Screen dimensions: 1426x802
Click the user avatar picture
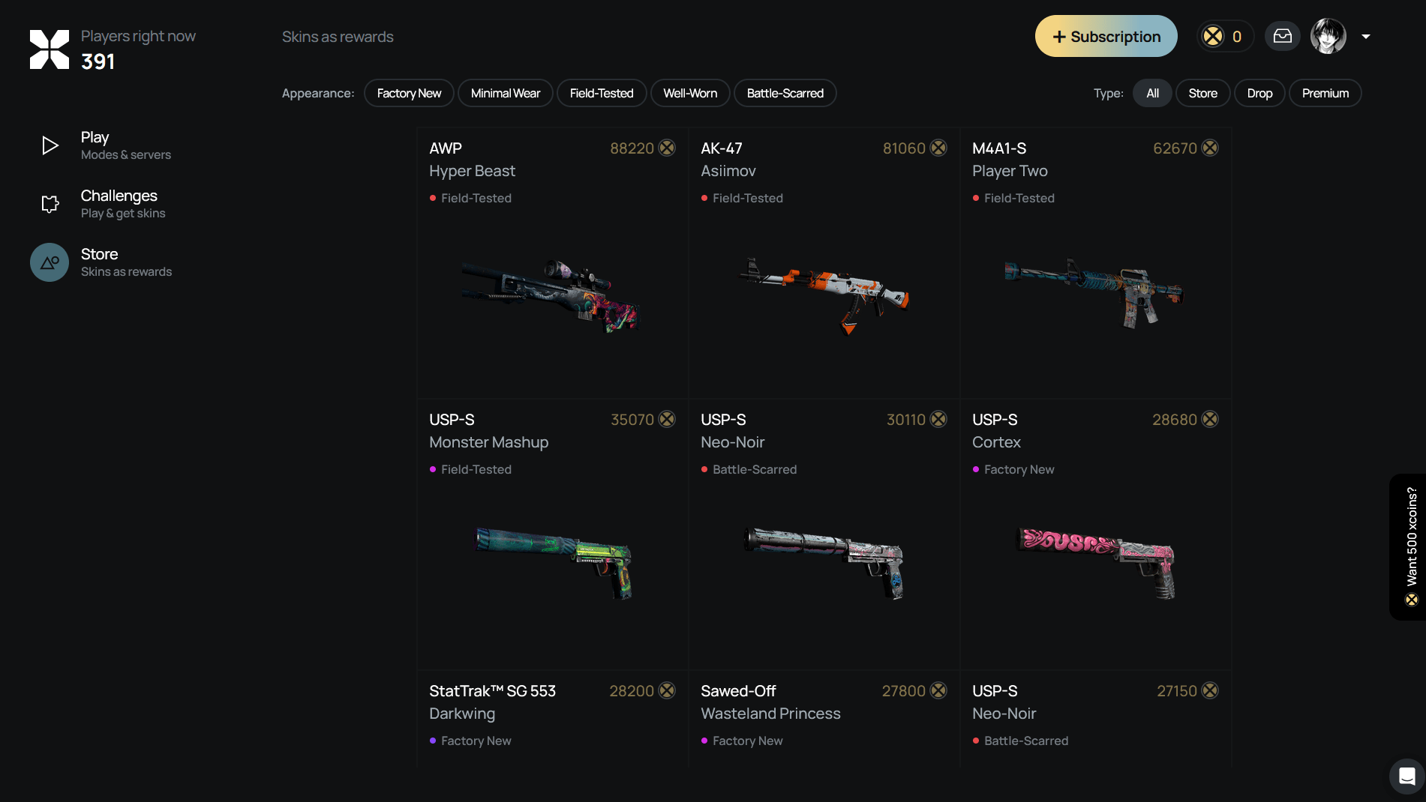(x=1328, y=36)
